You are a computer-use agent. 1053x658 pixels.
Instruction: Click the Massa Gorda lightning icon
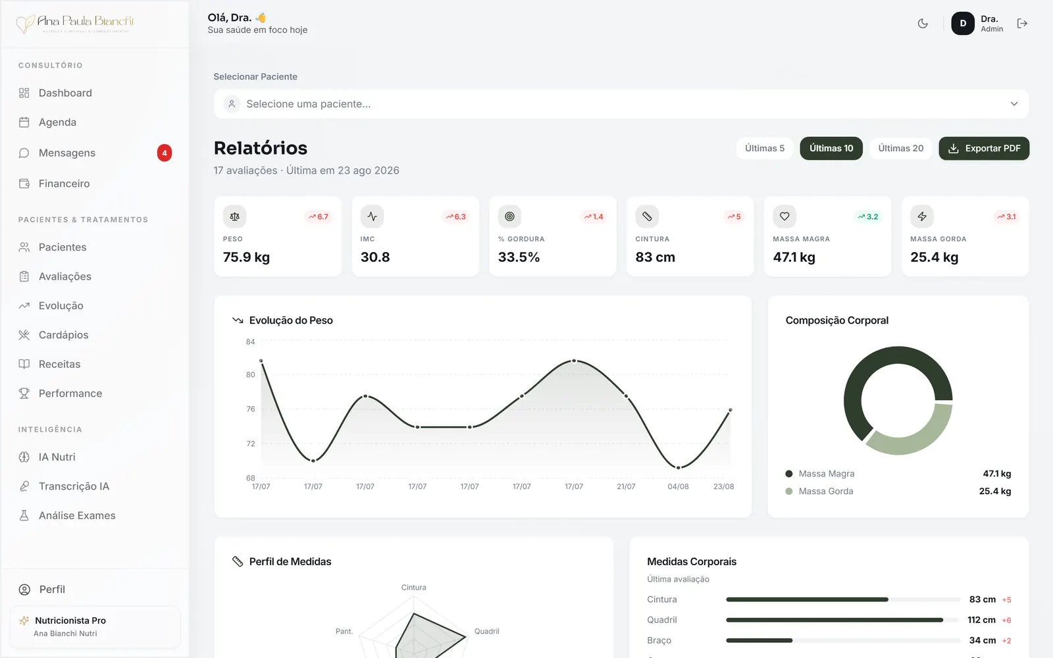pyautogui.click(x=923, y=216)
